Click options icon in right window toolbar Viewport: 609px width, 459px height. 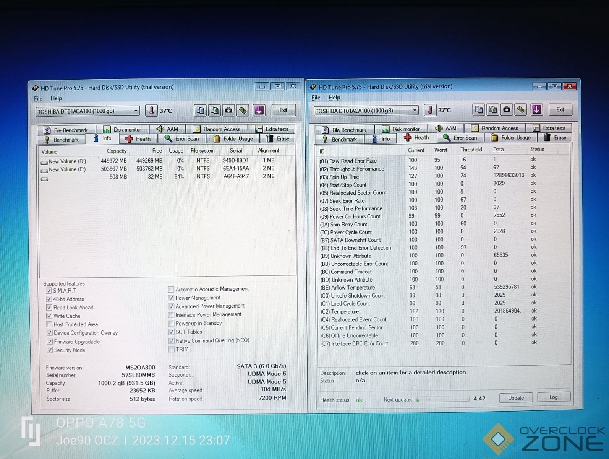521,110
